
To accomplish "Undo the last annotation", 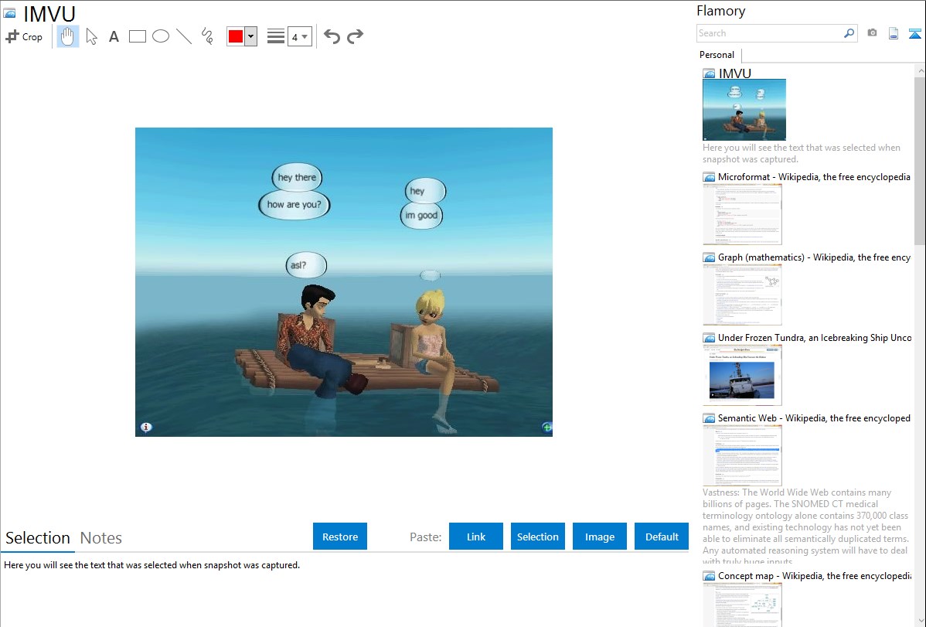I will pos(332,36).
